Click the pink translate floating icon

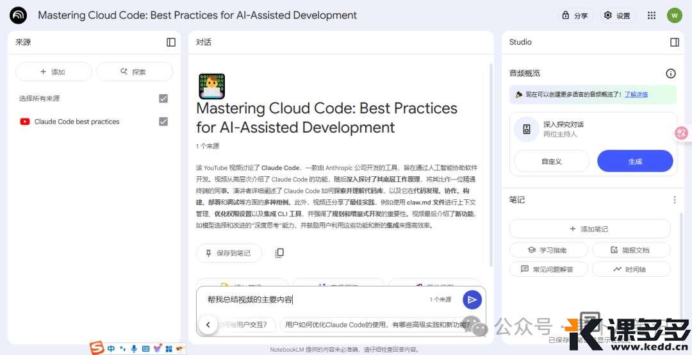681,133
